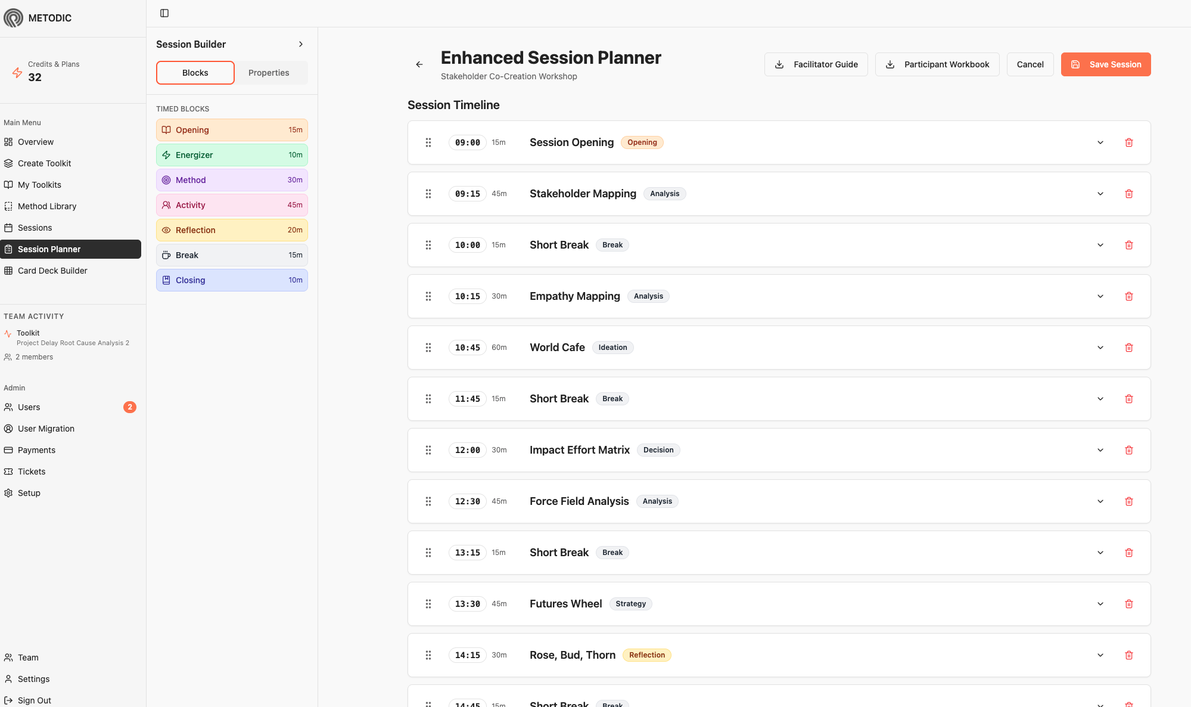The height and width of the screenshot is (707, 1191).
Task: Remove the Rose, Bud, Thorn block
Action: [x=1128, y=655]
